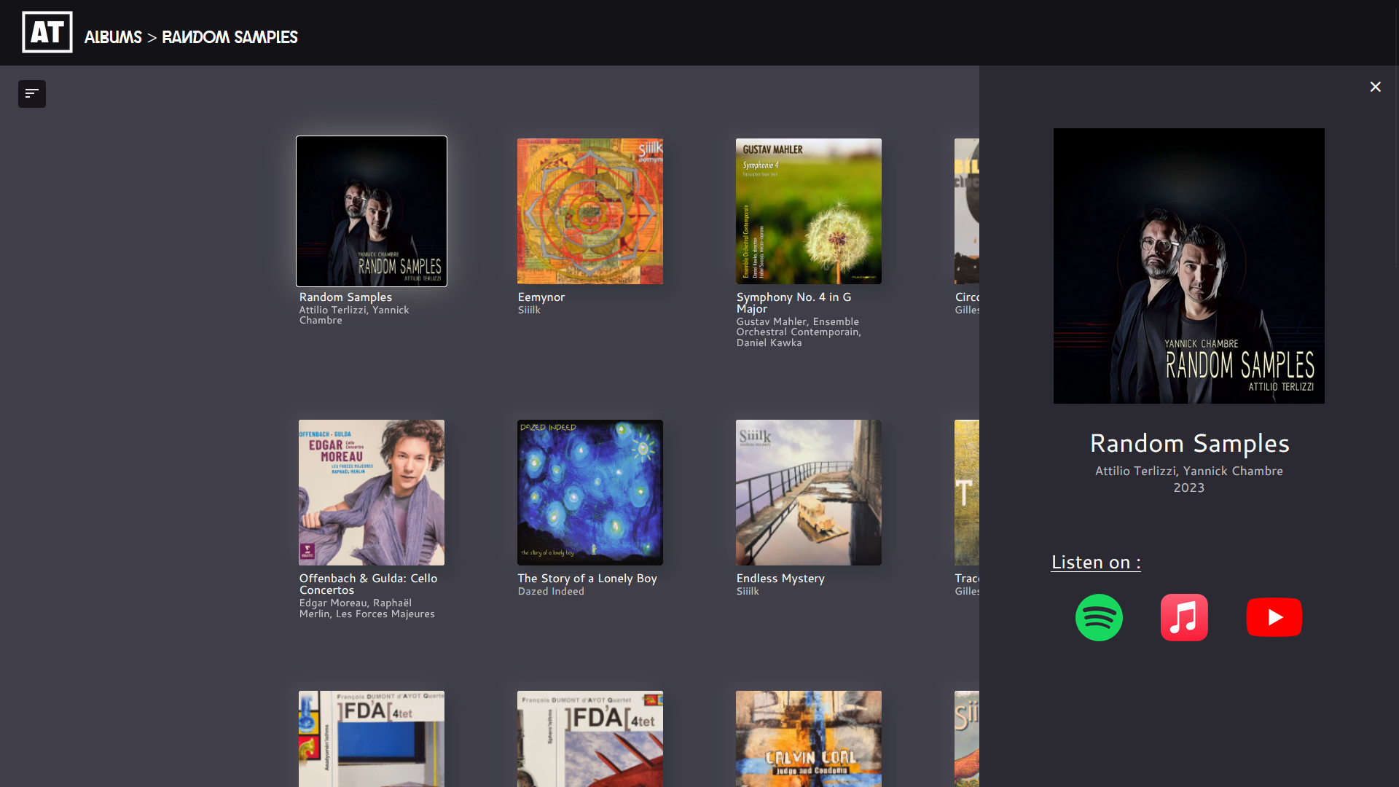Click the AT logo in header
The width and height of the screenshot is (1399, 787).
(47, 32)
